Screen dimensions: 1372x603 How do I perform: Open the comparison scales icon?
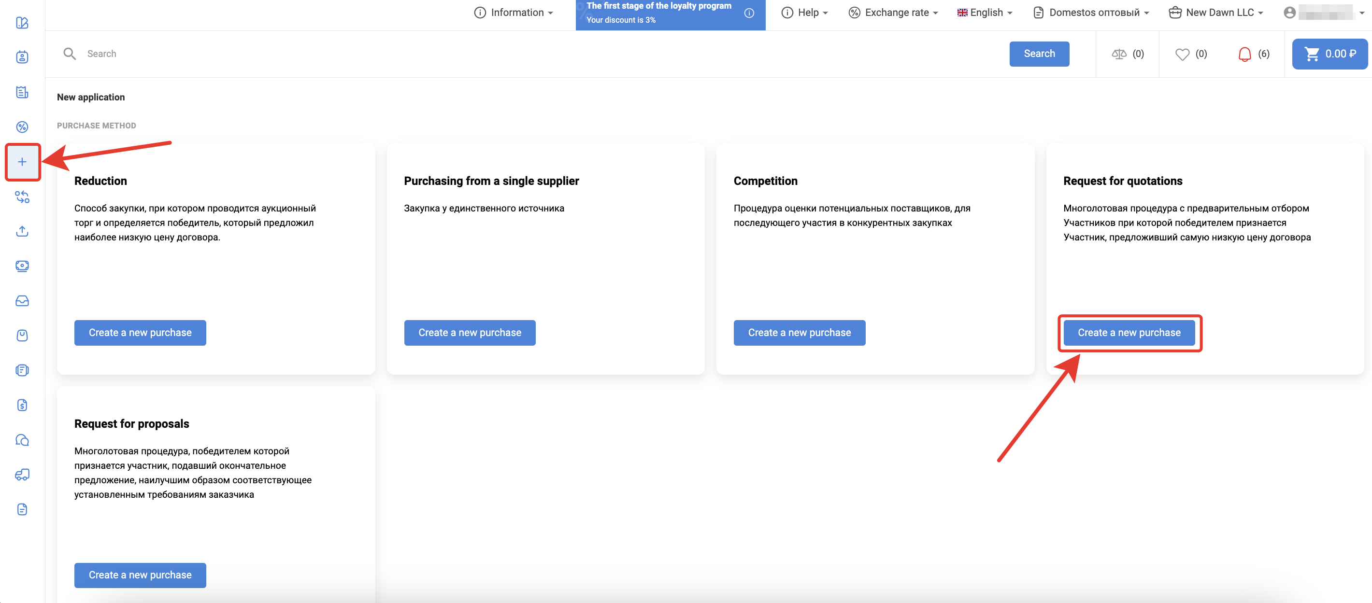pos(1119,54)
